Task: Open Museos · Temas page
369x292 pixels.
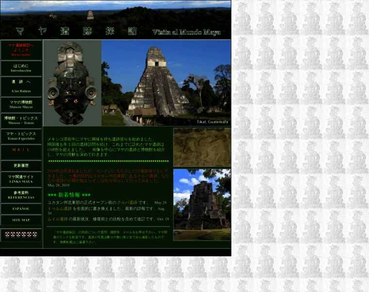Action: click(21, 120)
